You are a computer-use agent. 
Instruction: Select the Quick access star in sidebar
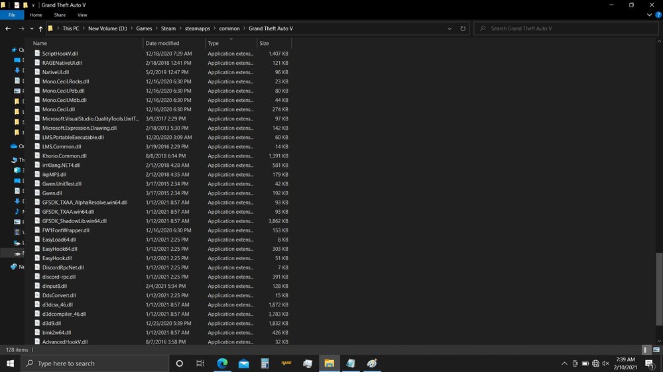coord(14,50)
